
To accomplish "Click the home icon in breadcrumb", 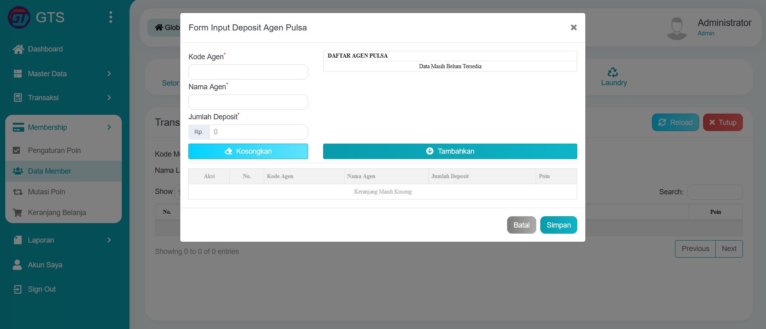I will [x=159, y=27].
